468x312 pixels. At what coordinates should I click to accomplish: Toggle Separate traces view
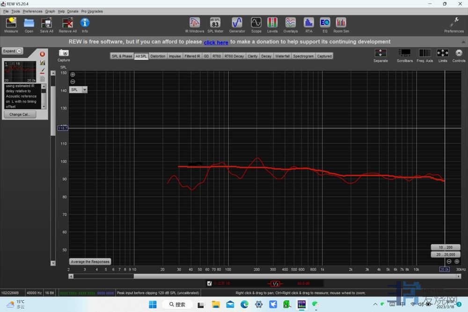[x=380, y=54]
